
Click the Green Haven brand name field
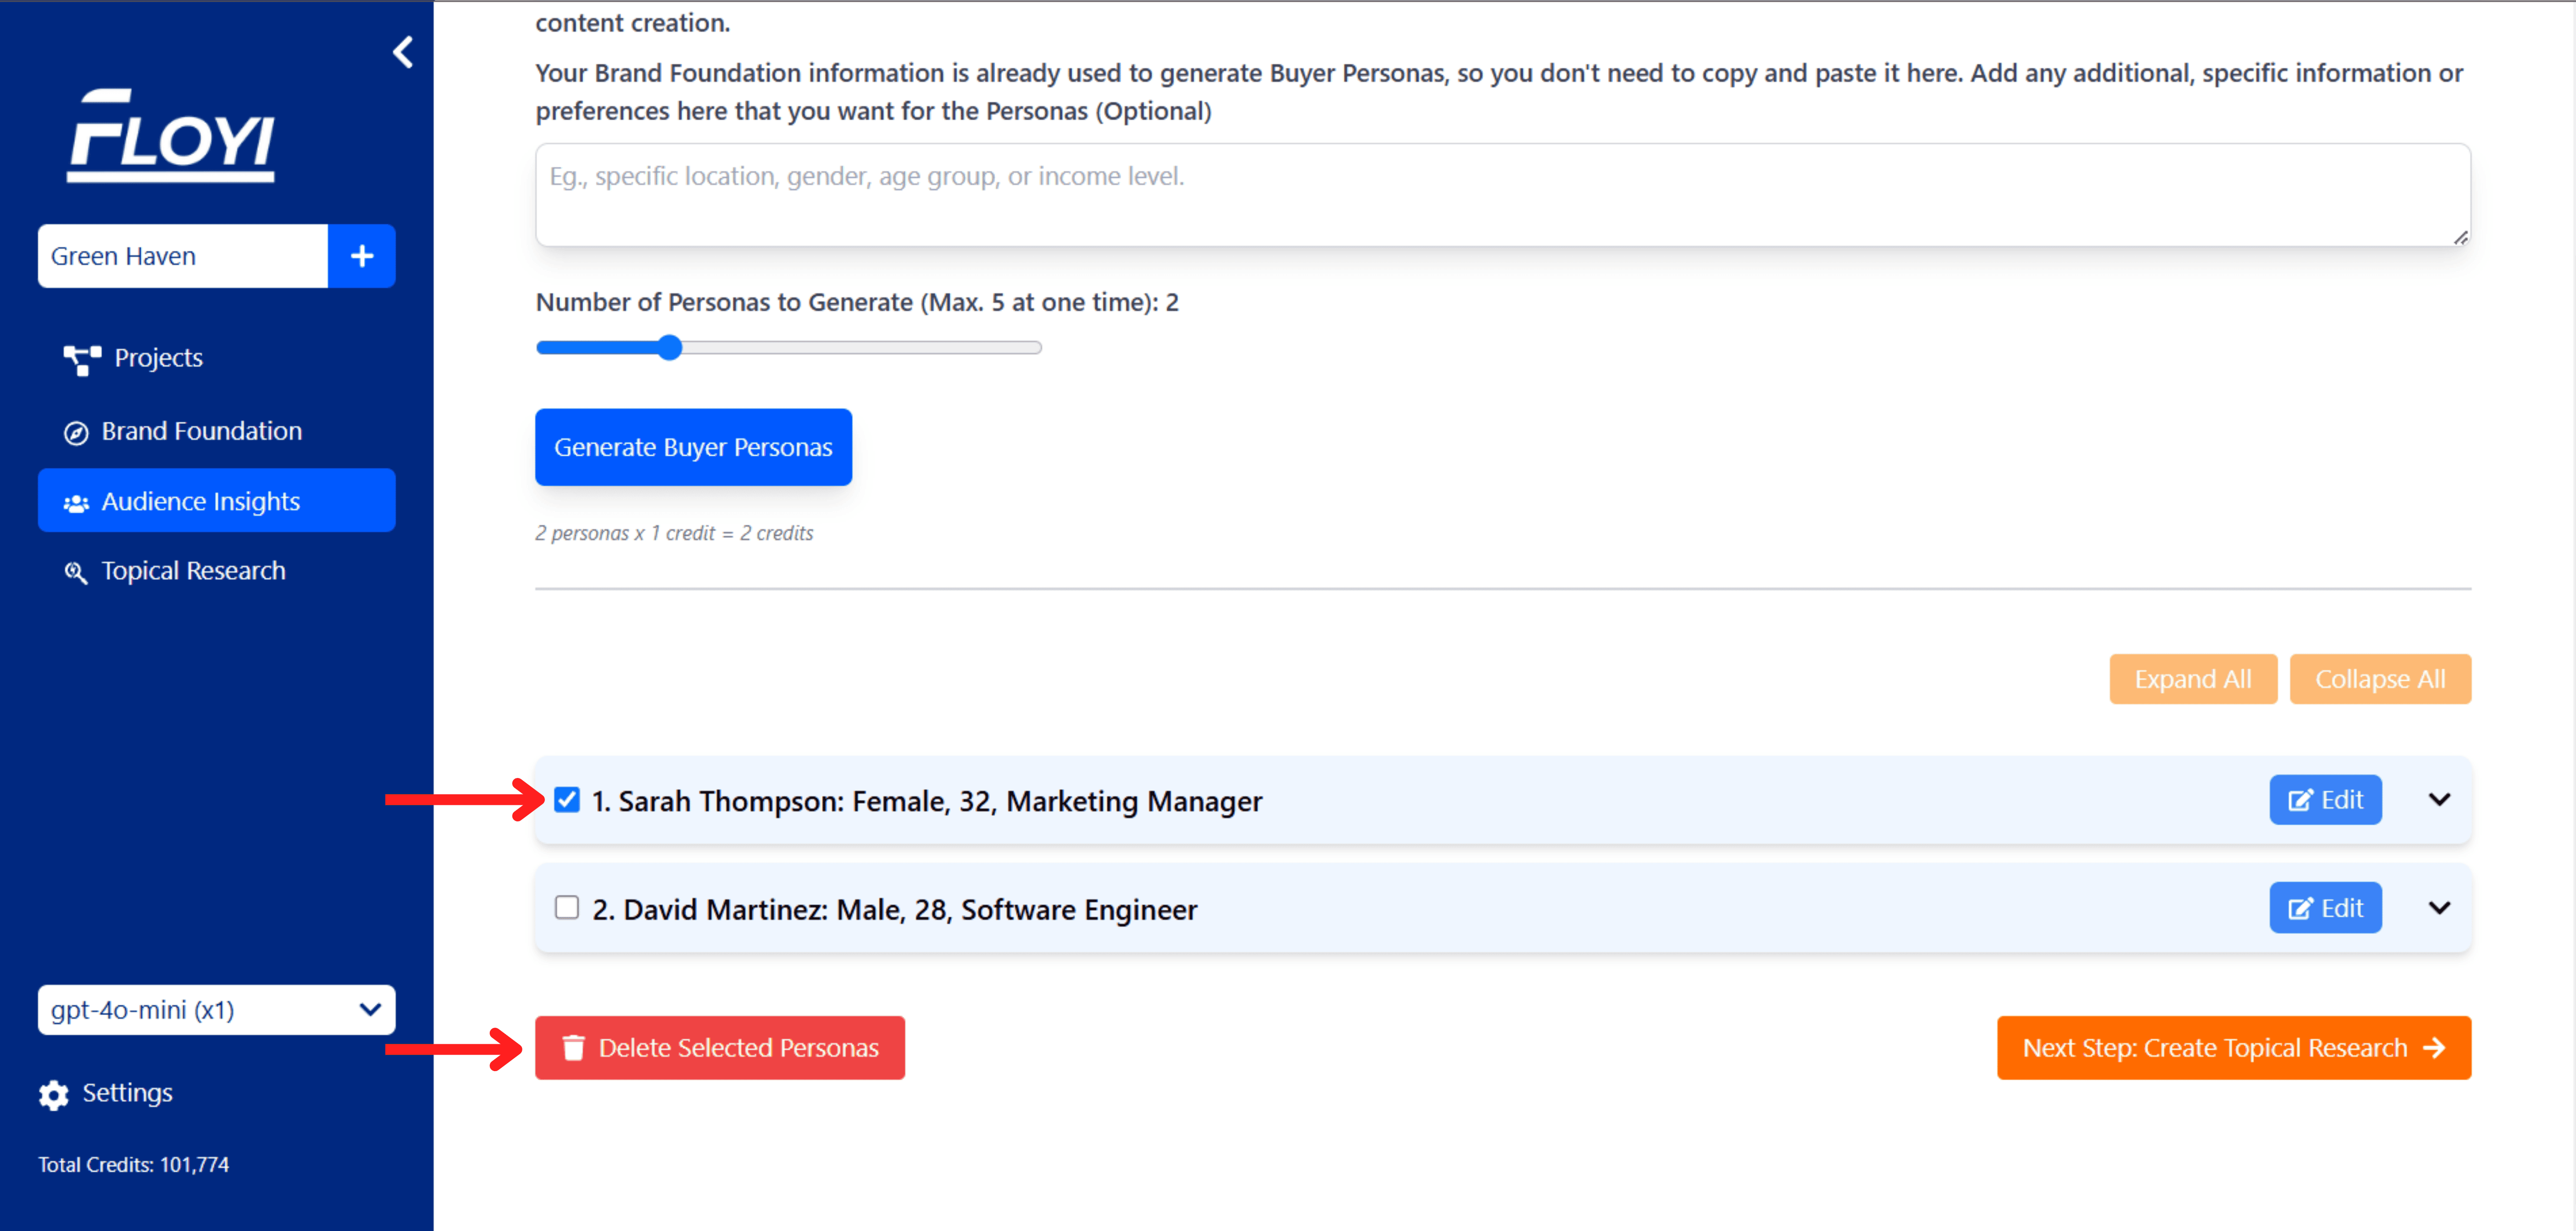pos(183,256)
